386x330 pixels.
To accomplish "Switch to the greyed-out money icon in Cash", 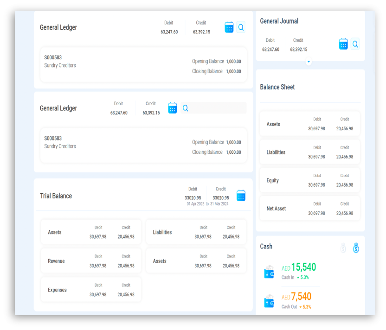I will [x=343, y=248].
